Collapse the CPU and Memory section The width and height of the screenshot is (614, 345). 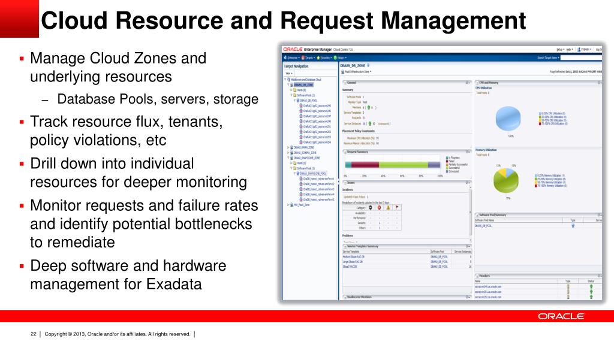click(x=477, y=83)
